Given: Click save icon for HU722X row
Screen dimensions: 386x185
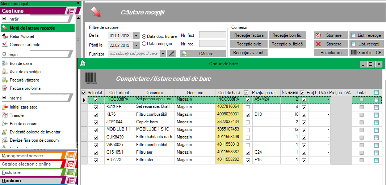Looking at the screenshot, I should coord(376,160).
